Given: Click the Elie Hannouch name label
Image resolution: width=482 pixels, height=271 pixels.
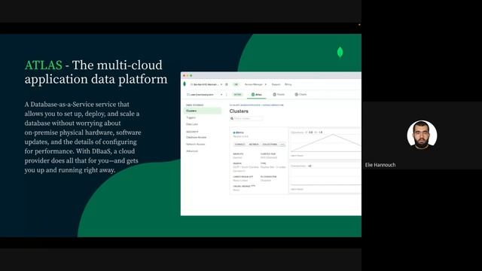Looking at the screenshot, I should 380,165.
